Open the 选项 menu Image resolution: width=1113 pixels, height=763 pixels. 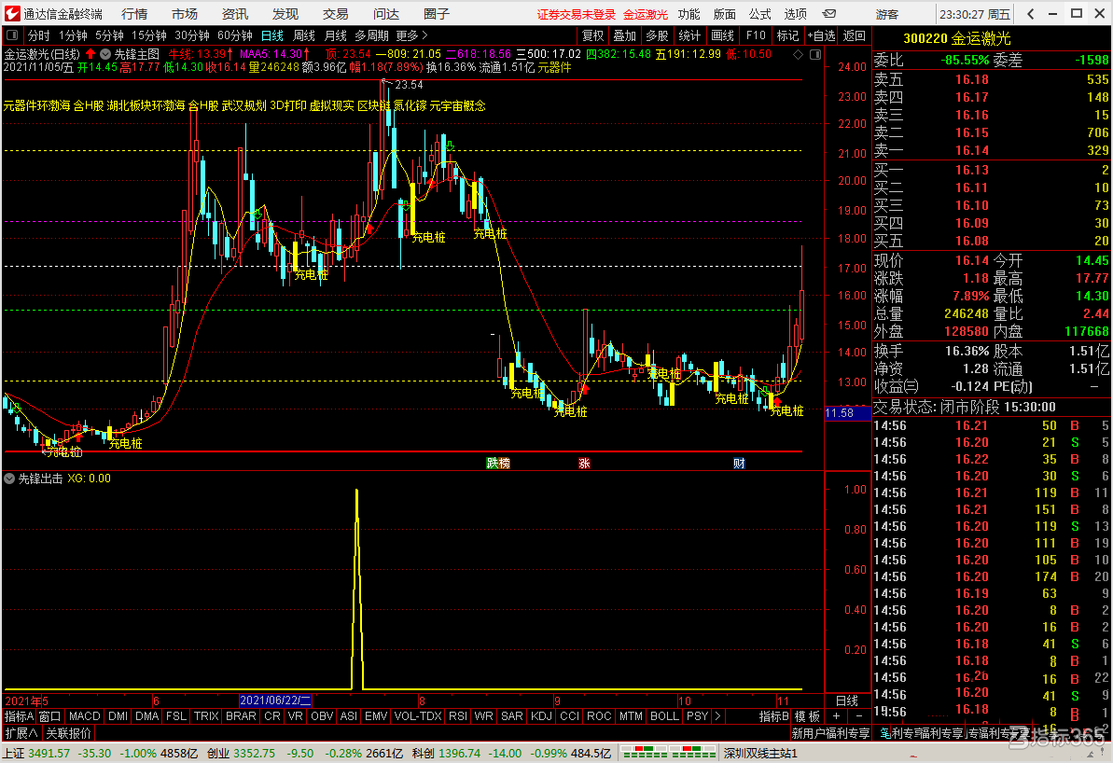coord(795,13)
